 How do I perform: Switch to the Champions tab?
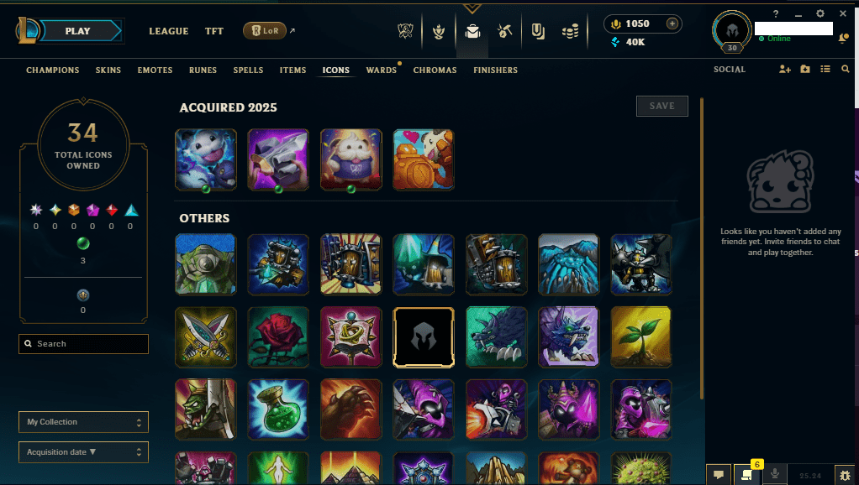(53, 70)
